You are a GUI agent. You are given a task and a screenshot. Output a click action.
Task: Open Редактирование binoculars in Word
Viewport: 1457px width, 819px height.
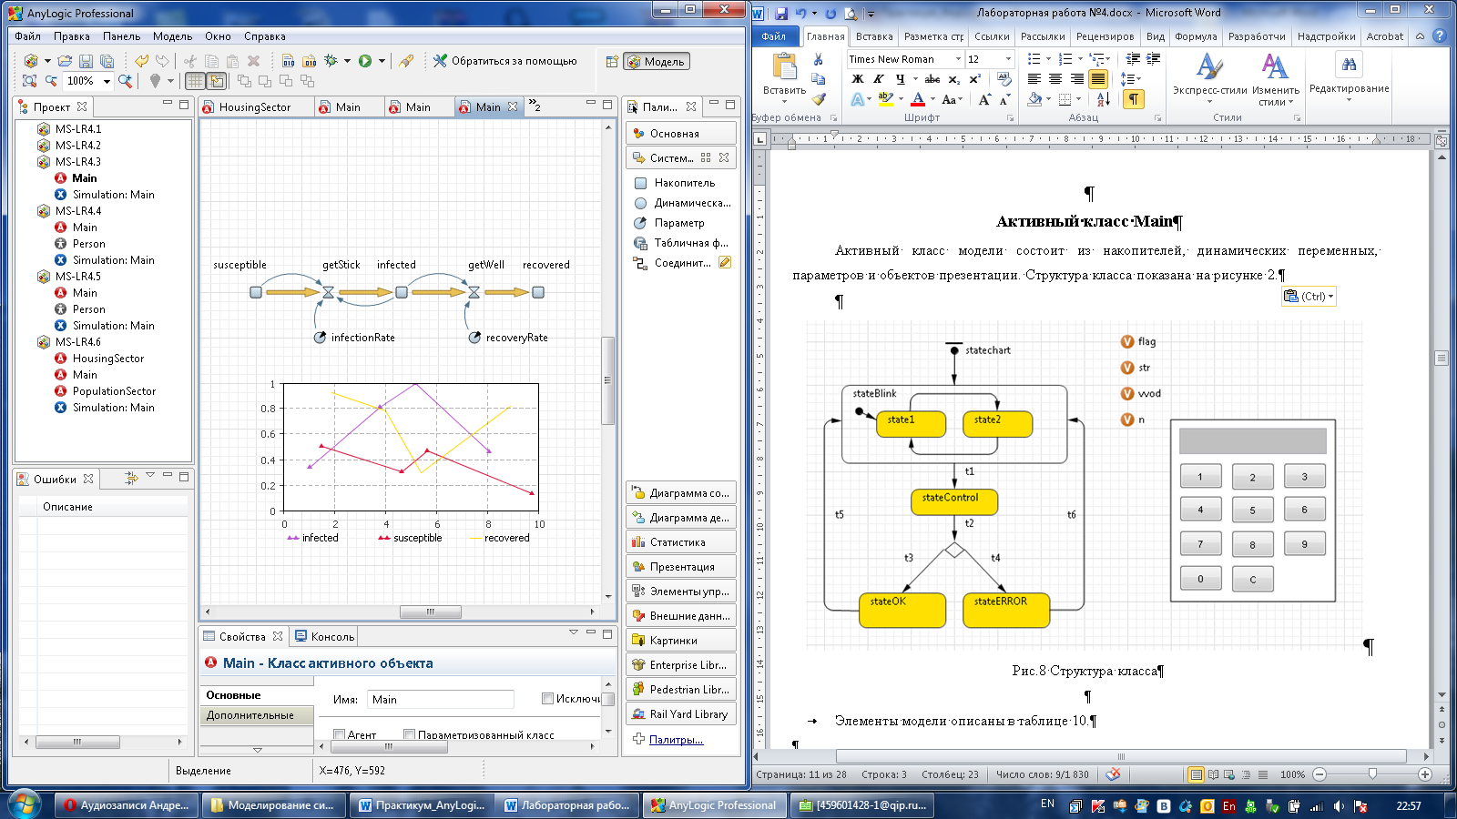[x=1349, y=66]
